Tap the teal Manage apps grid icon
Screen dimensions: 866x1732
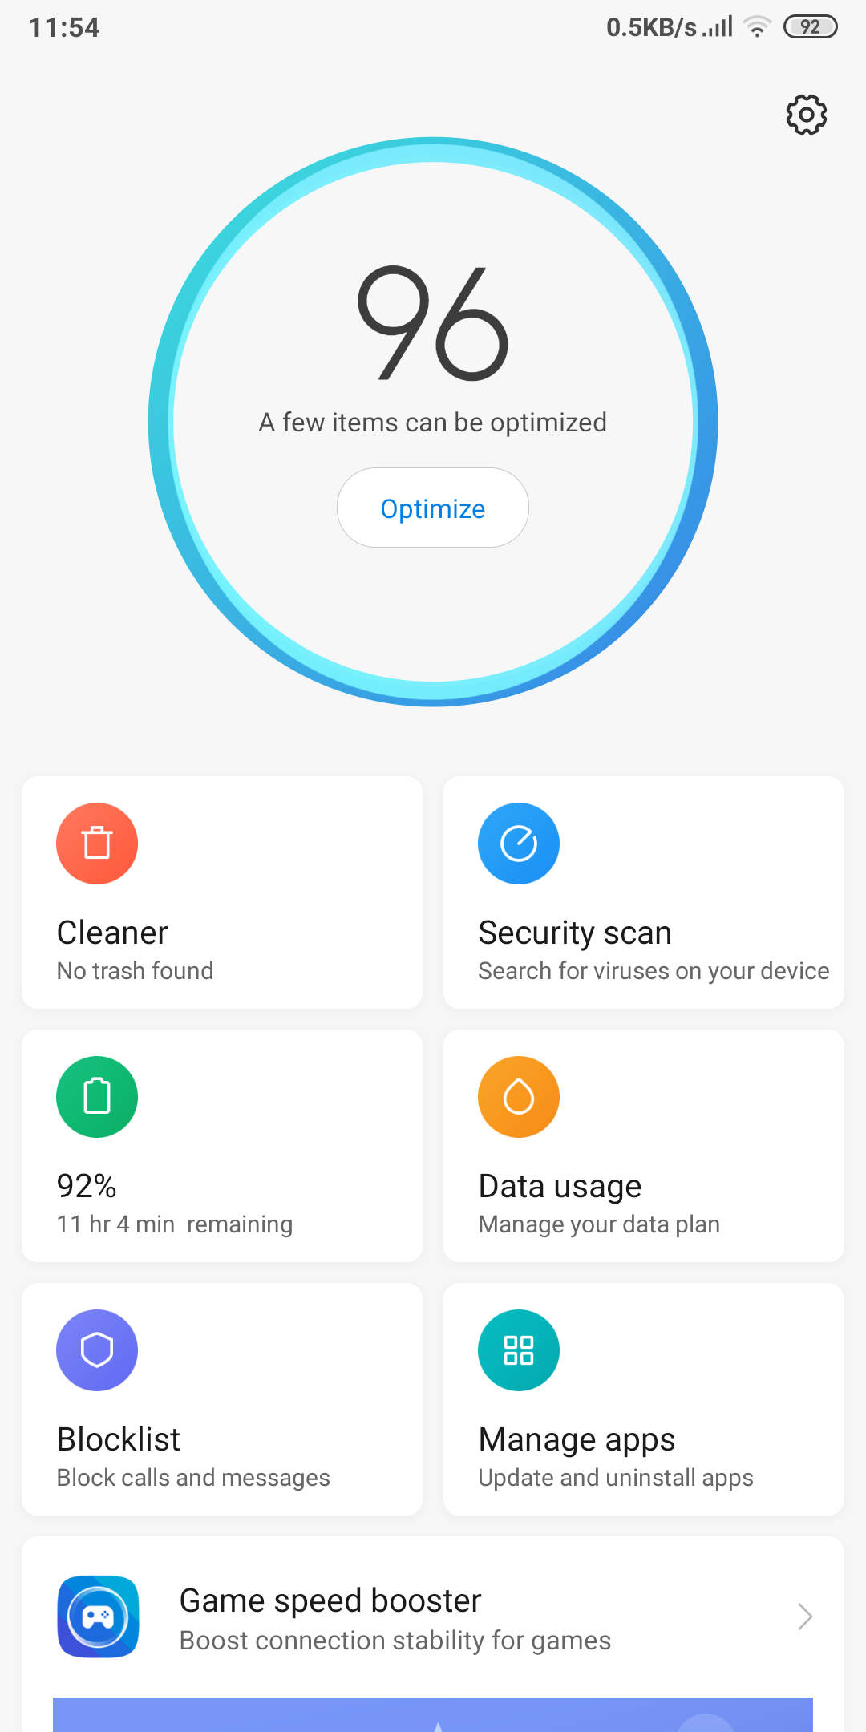pos(519,1350)
